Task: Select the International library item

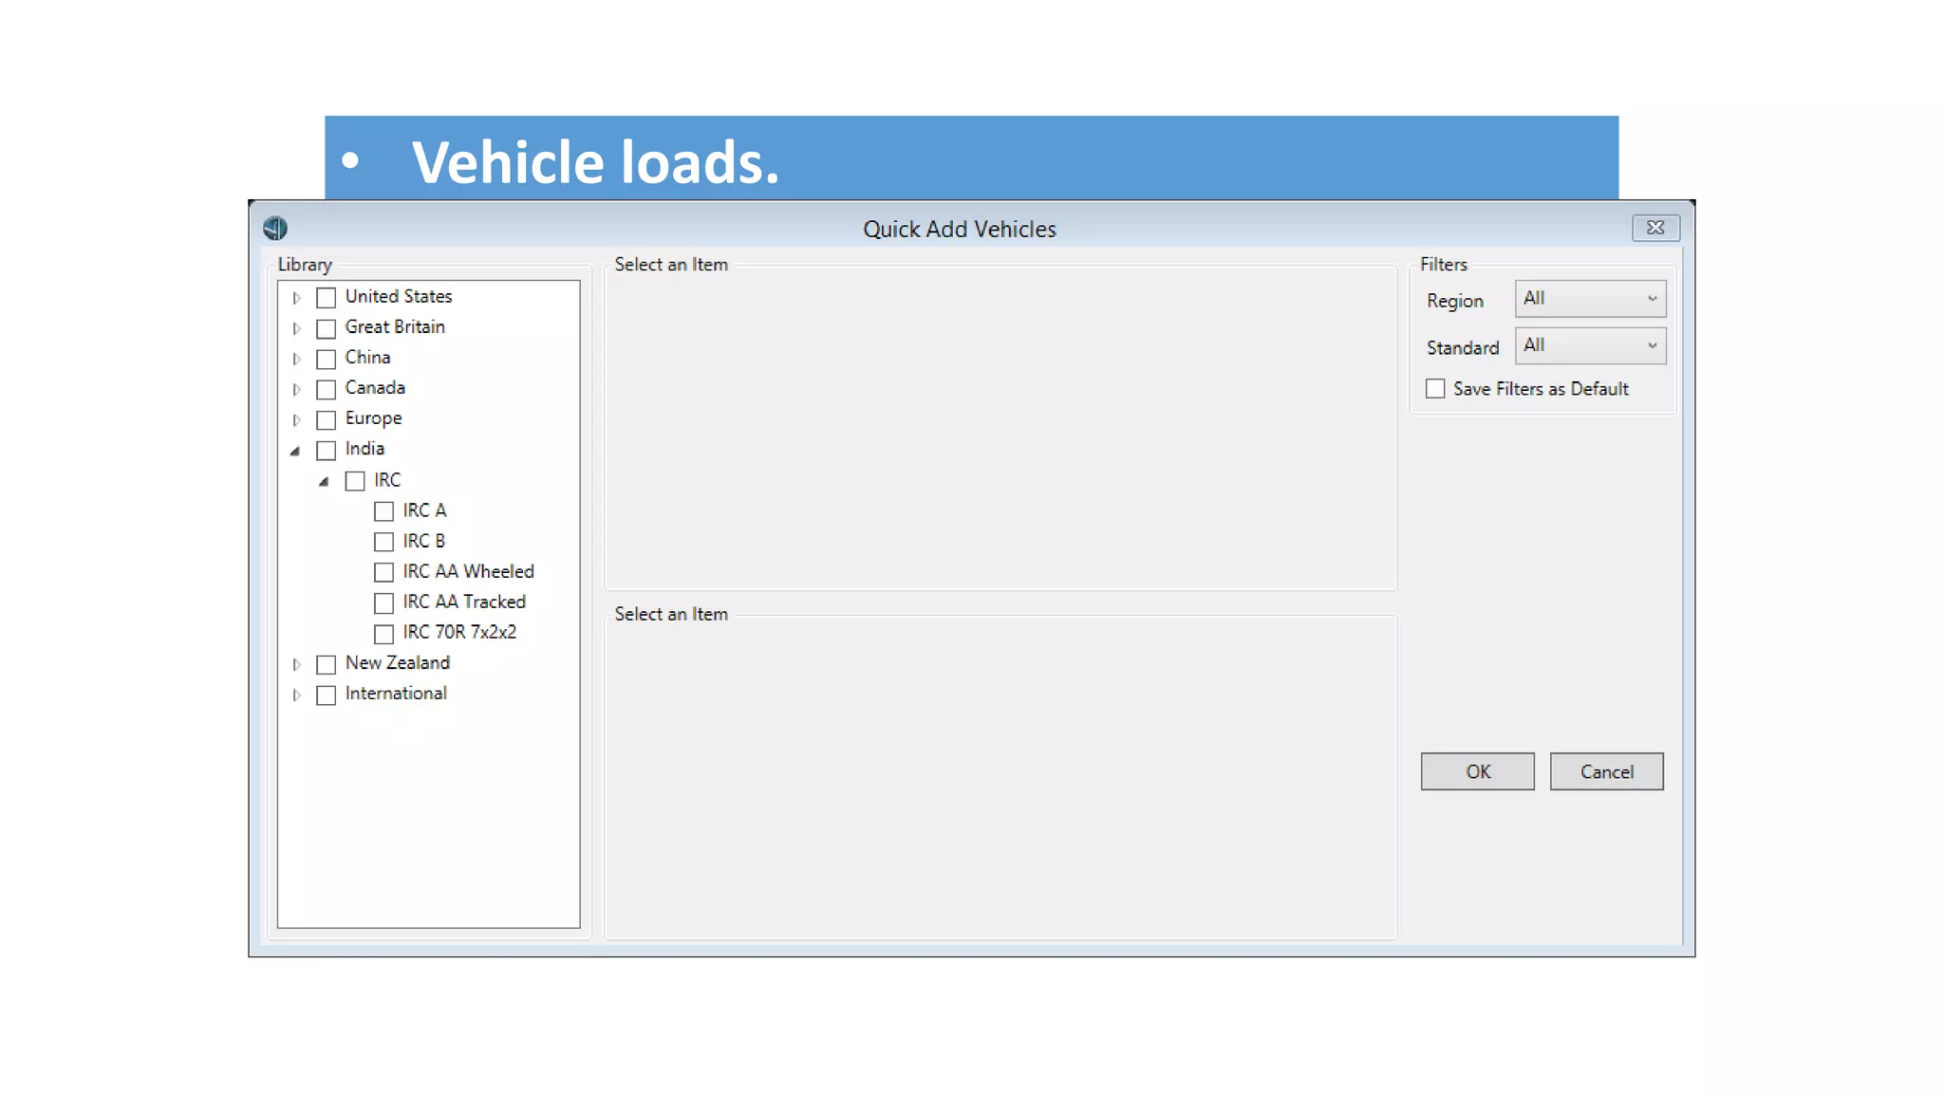Action: pos(396,694)
